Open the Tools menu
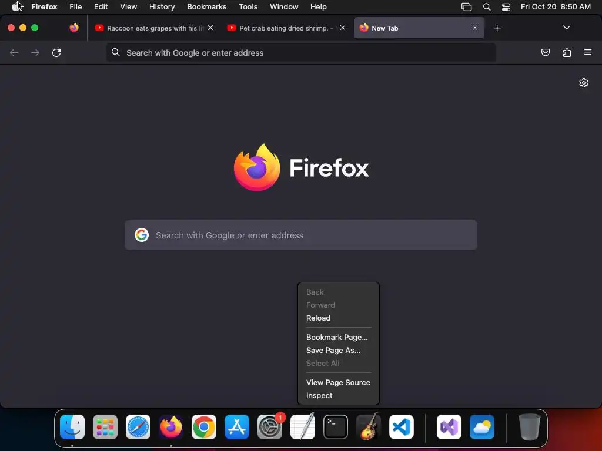This screenshot has width=602, height=451. click(248, 6)
